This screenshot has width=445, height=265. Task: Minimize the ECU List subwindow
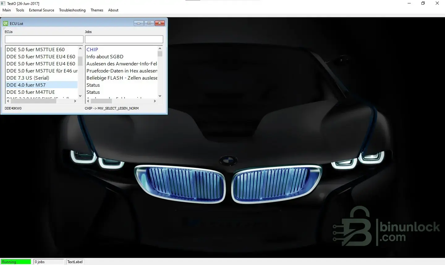click(x=139, y=23)
